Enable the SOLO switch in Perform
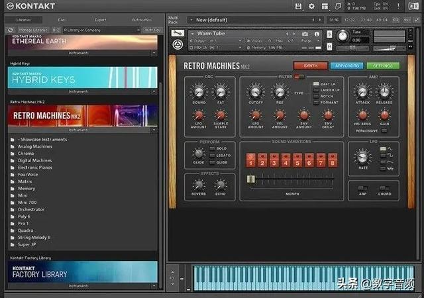Screen dimensions: 424x298 (212, 148)
